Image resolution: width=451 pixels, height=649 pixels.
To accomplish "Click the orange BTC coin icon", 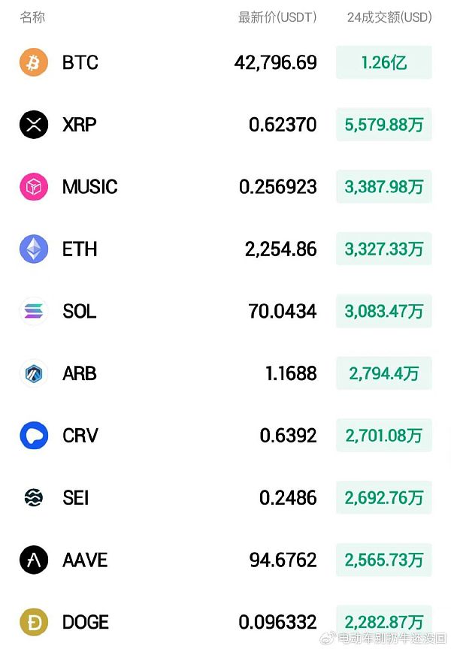I will coord(33,62).
